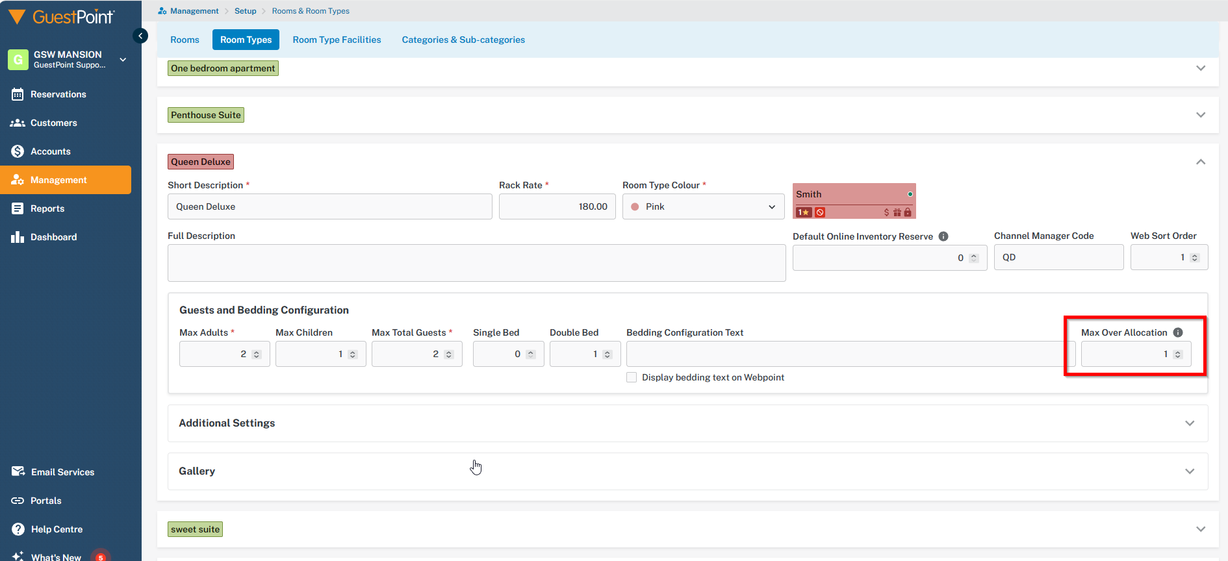Screen dimensions: 1228x561
Task: Adjust the Max Children stepper
Action: [x=353, y=355]
